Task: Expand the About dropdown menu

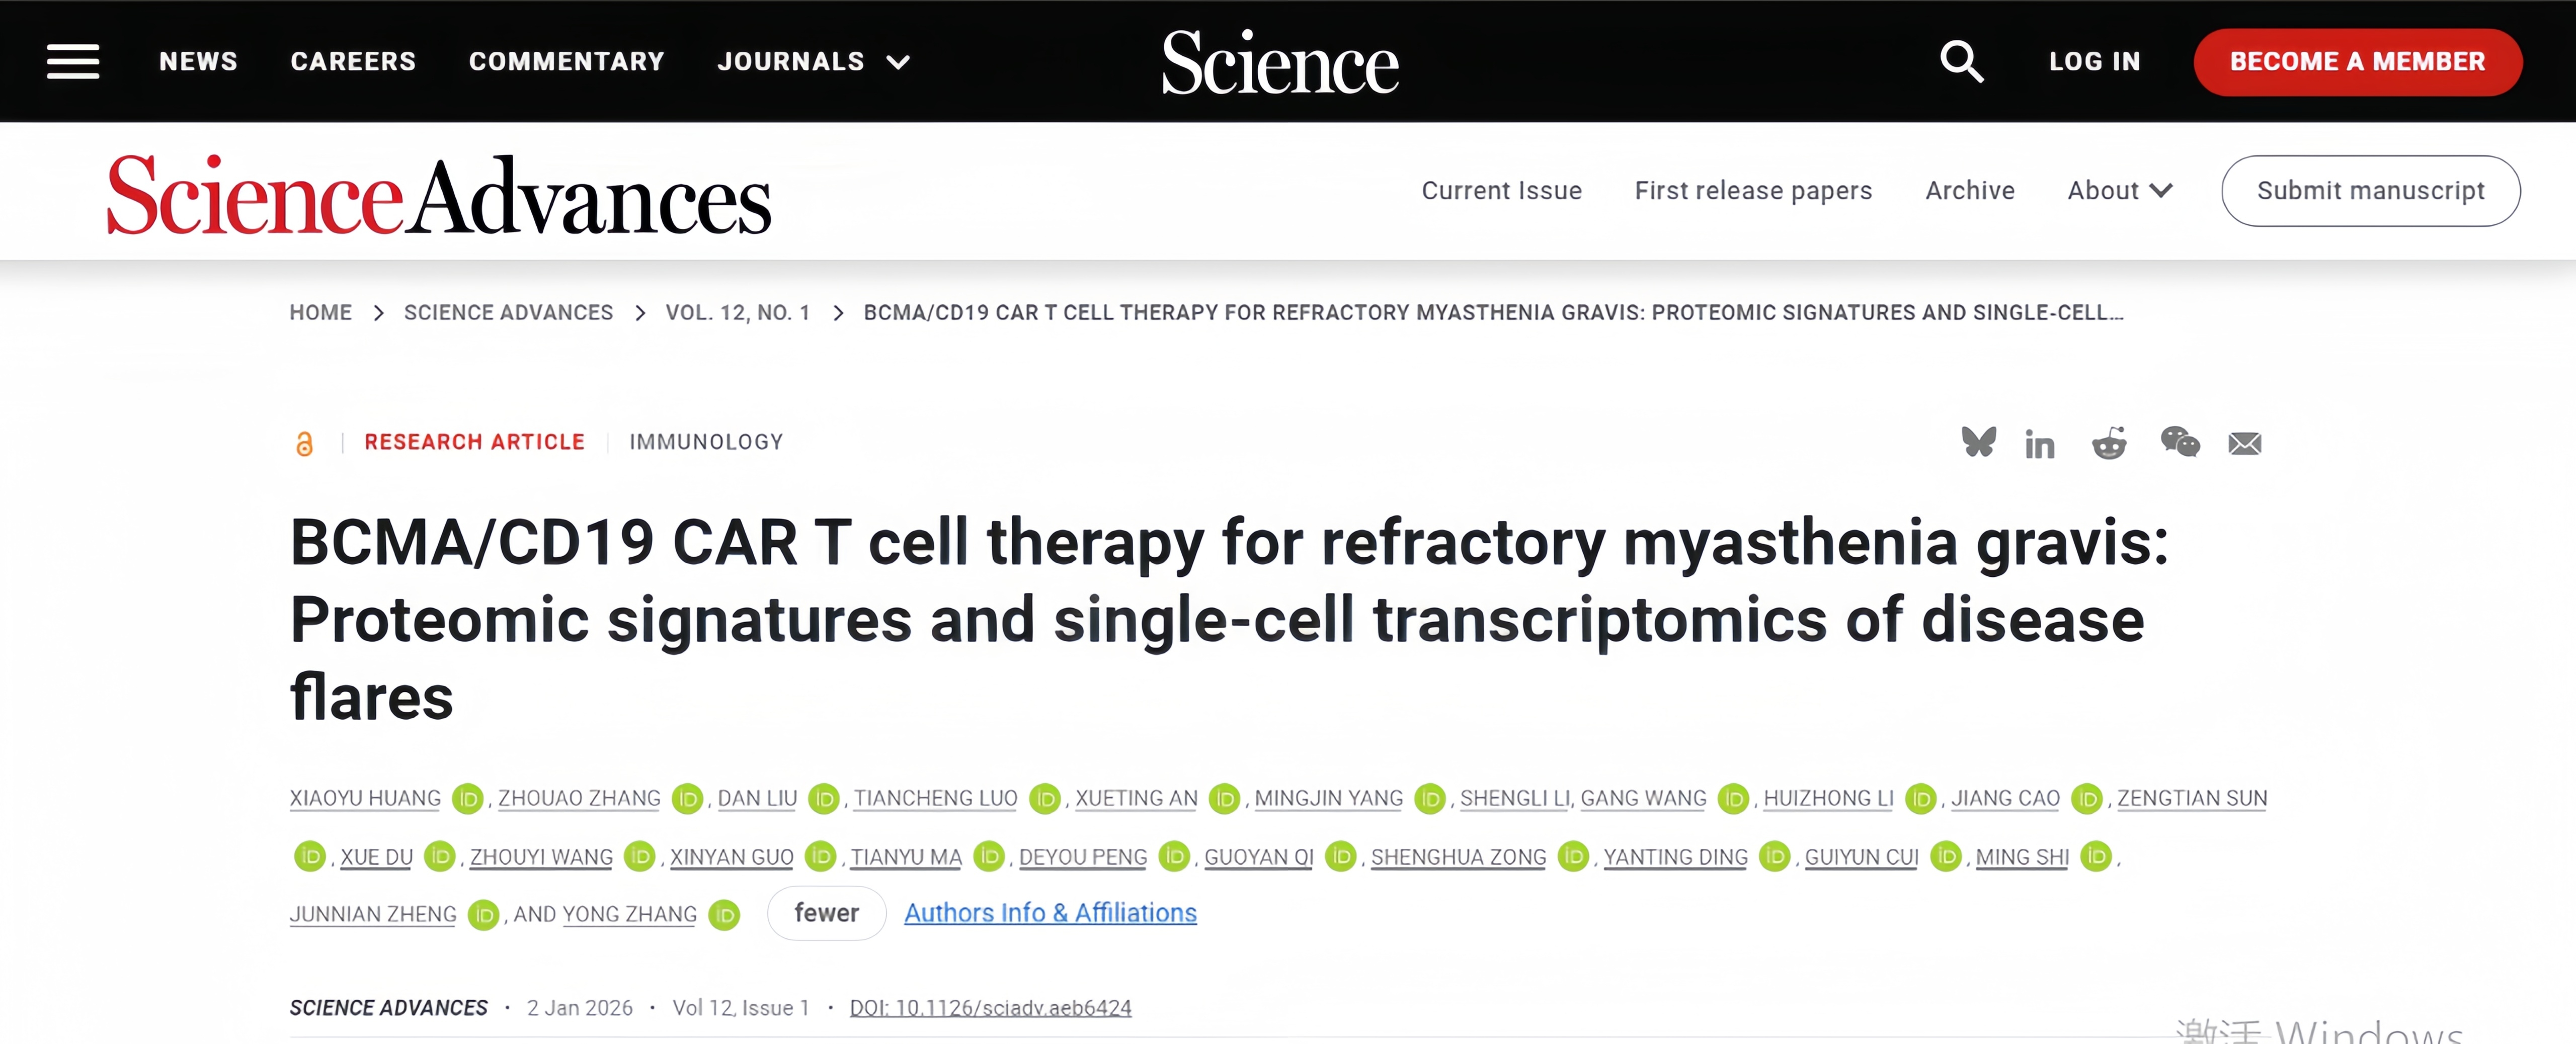Action: (2119, 191)
